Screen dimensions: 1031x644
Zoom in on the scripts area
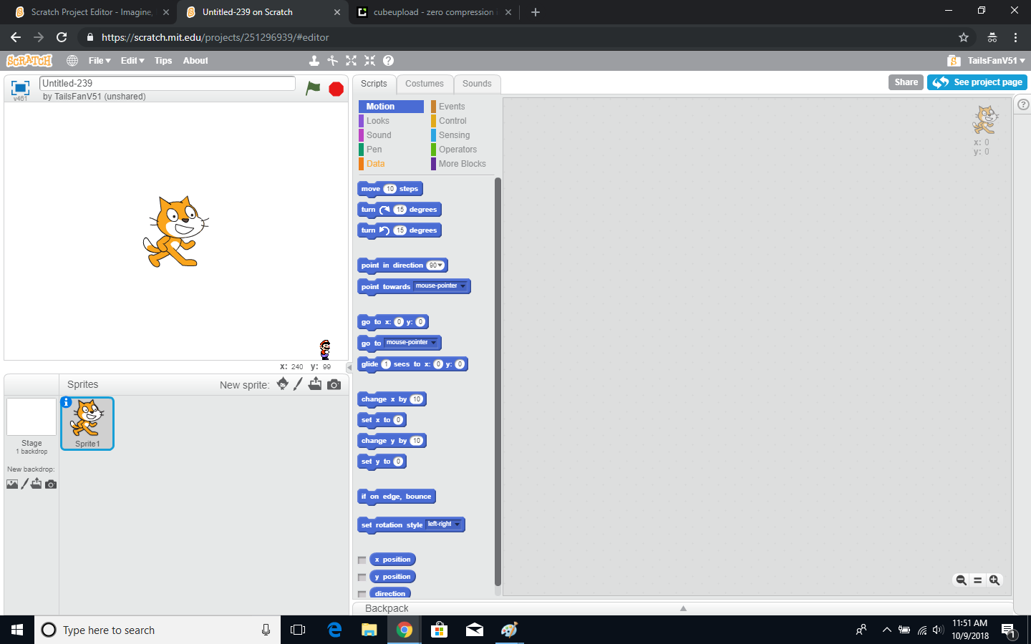[994, 580]
